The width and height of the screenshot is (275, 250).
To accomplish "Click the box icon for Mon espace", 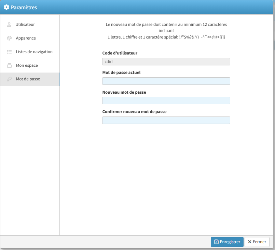I will pyautogui.click(x=9, y=65).
